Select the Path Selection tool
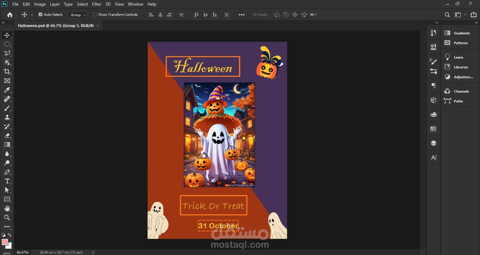 [7, 190]
